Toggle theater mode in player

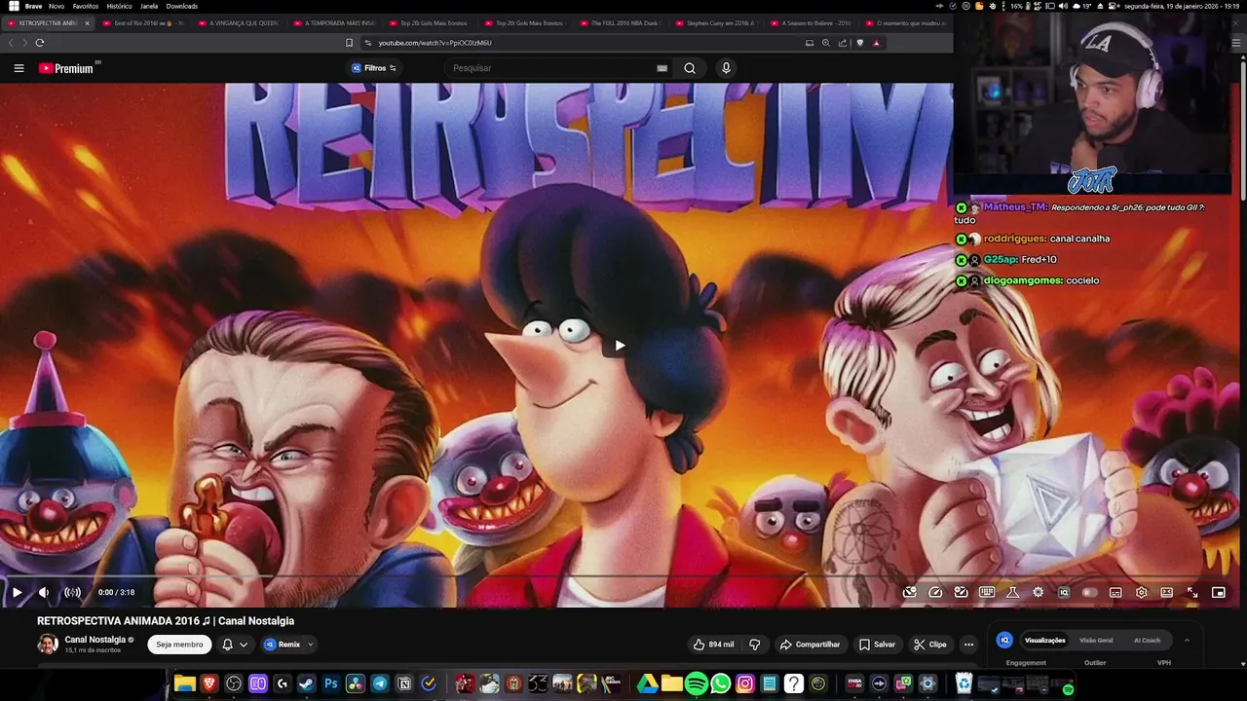(x=1166, y=592)
